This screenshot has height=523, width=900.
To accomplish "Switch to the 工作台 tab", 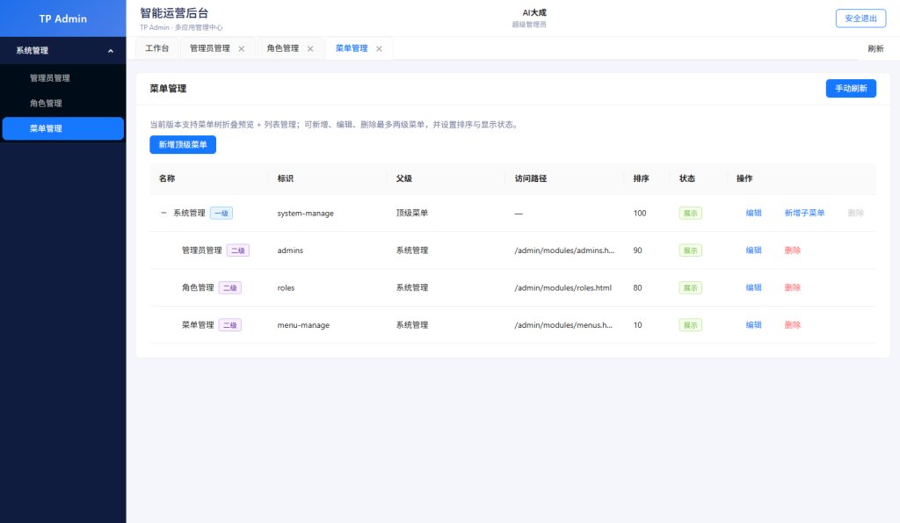I will pos(157,49).
